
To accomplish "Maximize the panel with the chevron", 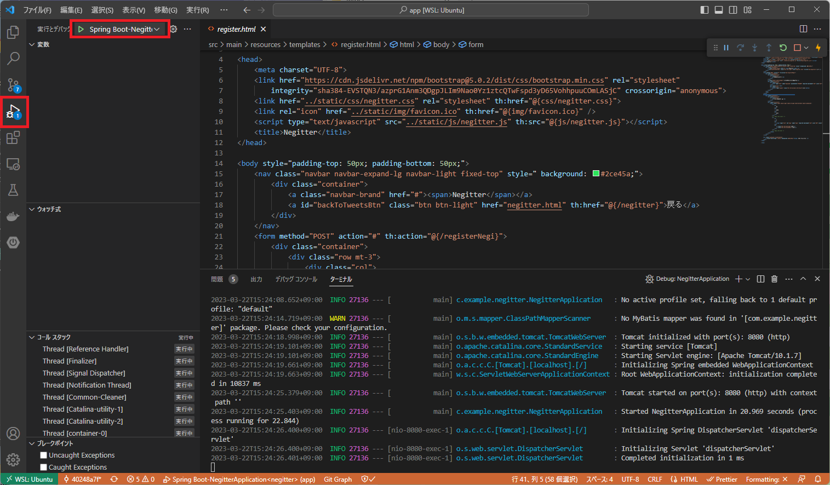I will (x=803, y=279).
